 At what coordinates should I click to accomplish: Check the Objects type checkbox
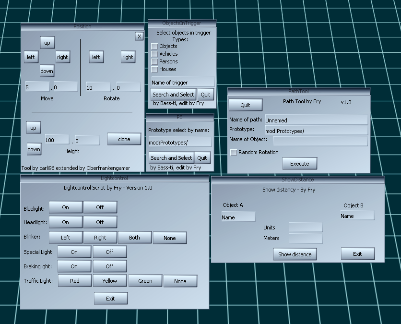click(154, 46)
